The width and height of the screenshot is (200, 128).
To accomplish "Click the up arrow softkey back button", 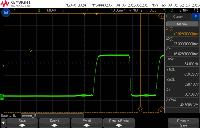I will tap(3, 123).
